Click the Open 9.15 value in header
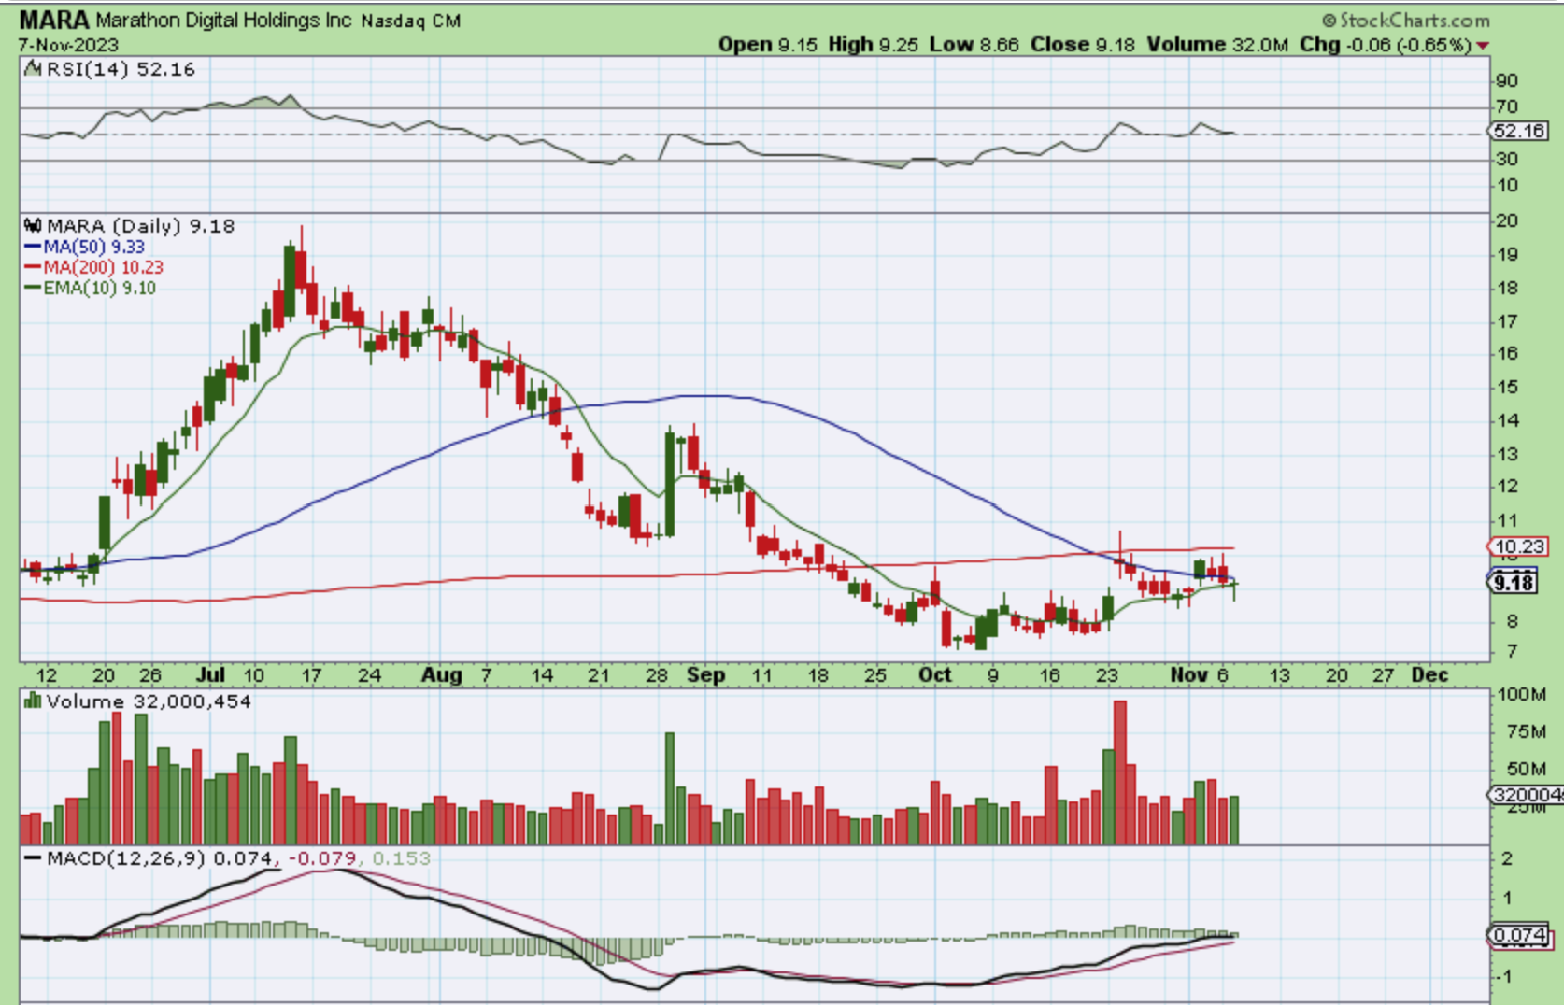 click(768, 45)
